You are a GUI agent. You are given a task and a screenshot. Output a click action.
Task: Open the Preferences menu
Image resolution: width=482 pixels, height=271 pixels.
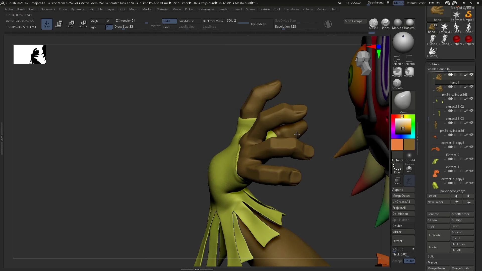pos(206,9)
